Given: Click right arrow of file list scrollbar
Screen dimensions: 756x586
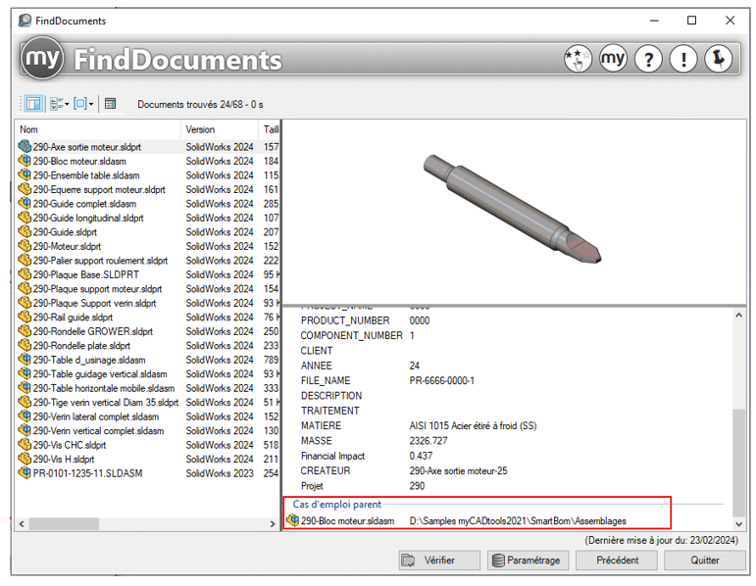Looking at the screenshot, I should tap(273, 524).
